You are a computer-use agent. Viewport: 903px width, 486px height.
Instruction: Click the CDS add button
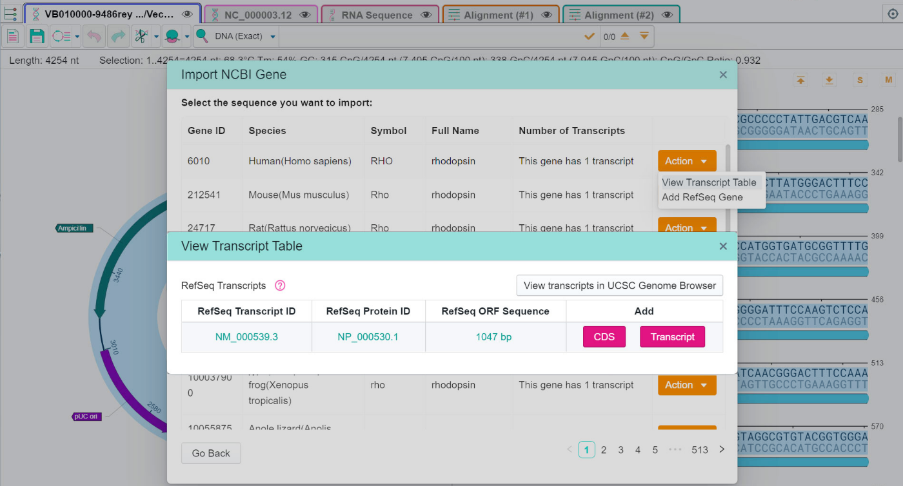tap(604, 337)
